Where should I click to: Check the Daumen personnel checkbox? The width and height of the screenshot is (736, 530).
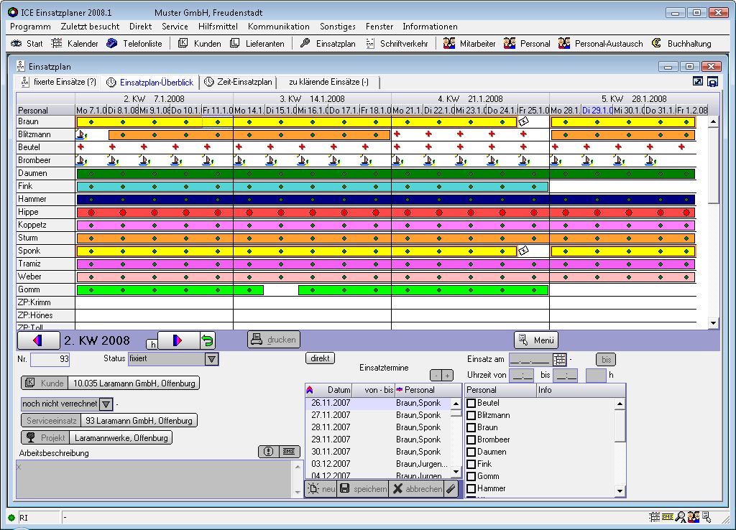(471, 452)
